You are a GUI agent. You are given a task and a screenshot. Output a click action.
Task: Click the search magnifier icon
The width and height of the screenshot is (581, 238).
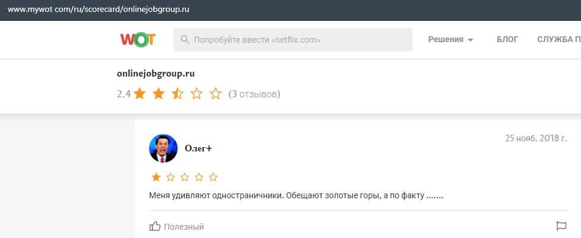coord(185,40)
